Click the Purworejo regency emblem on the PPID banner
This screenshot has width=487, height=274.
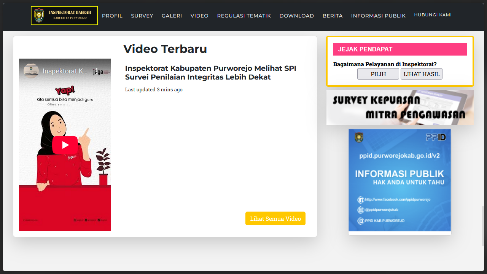coord(359,137)
